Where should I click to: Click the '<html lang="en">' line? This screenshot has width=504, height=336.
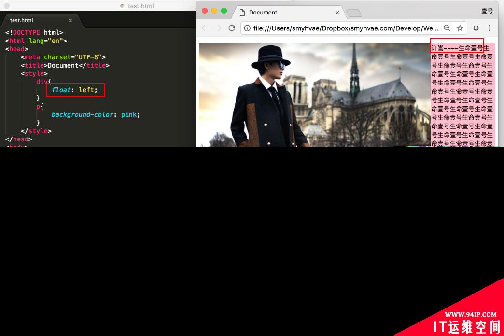(36, 41)
